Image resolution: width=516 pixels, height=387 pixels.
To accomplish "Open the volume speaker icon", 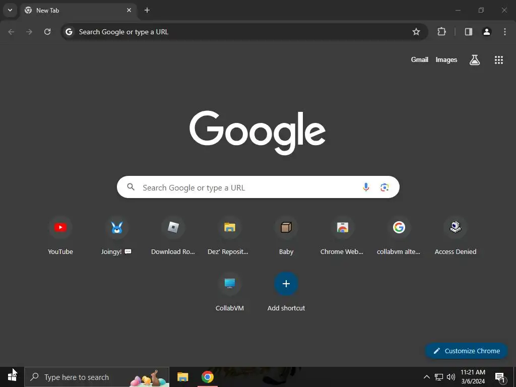I will pos(451,377).
